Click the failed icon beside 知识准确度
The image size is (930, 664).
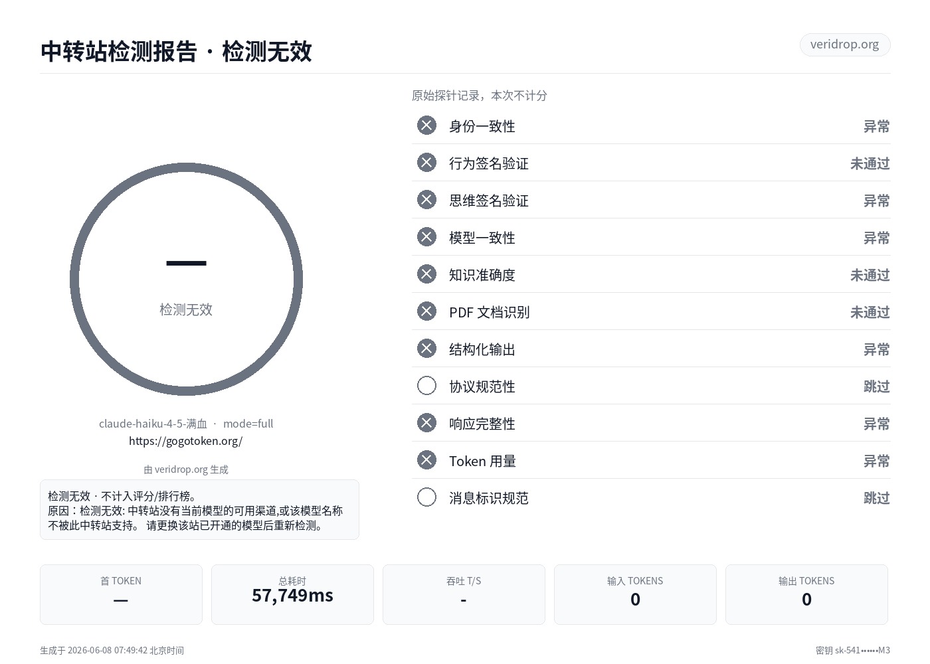click(x=426, y=274)
